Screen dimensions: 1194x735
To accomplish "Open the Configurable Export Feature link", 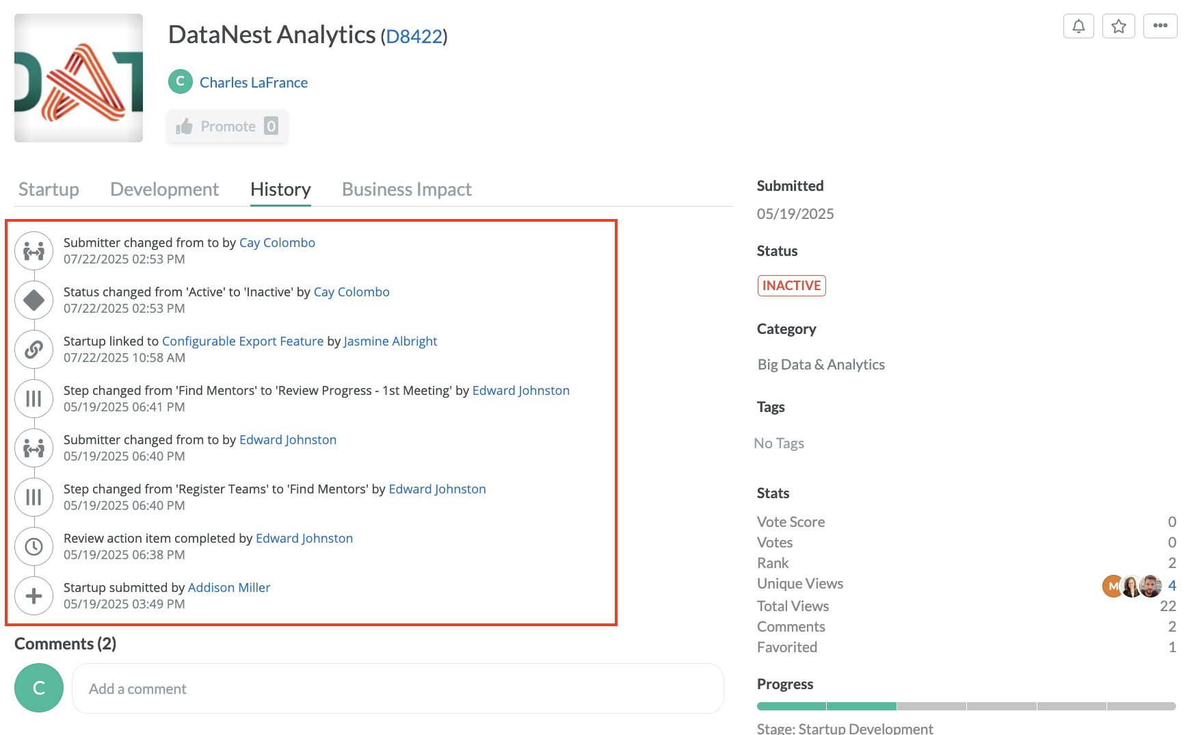I will tap(243, 341).
